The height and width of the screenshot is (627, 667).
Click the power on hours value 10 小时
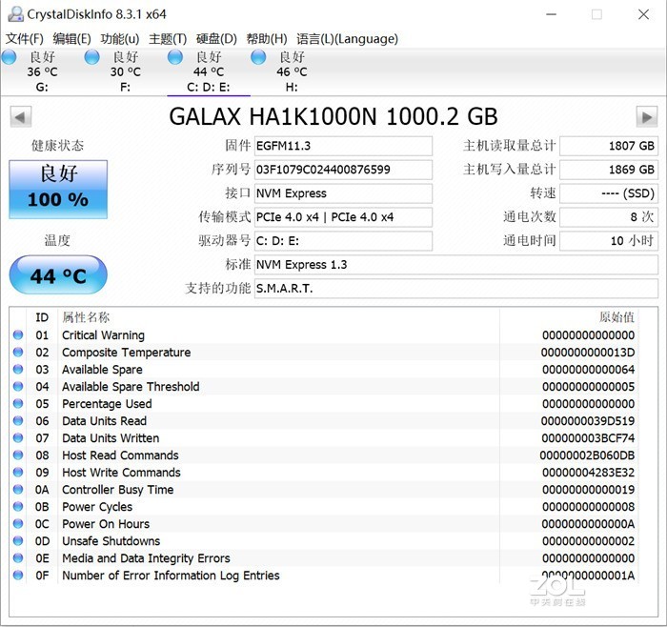[x=609, y=241]
